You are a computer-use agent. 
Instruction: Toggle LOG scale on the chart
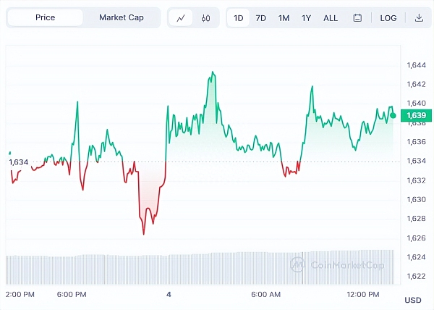point(388,18)
